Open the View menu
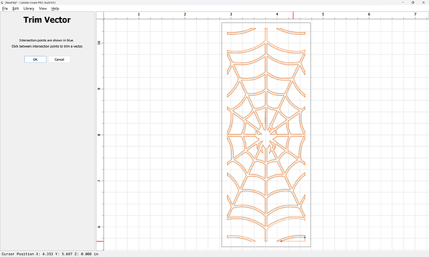 pos(42,9)
